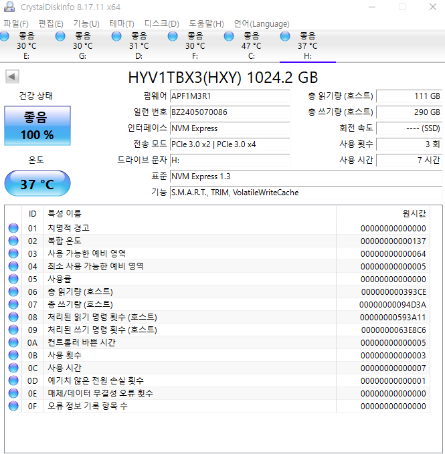Screen dimensions: 445x454
Task: Minimize the CrystalDiskInfo window
Action: (x=372, y=7)
